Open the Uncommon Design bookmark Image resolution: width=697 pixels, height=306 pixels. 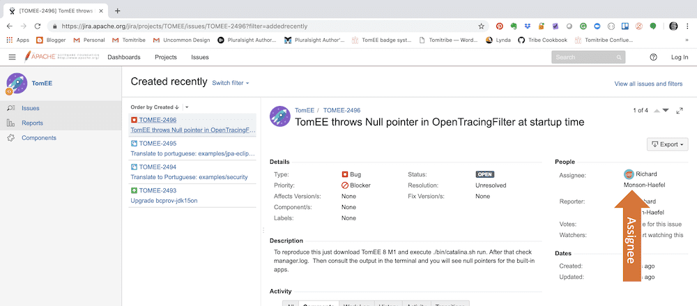(181, 40)
